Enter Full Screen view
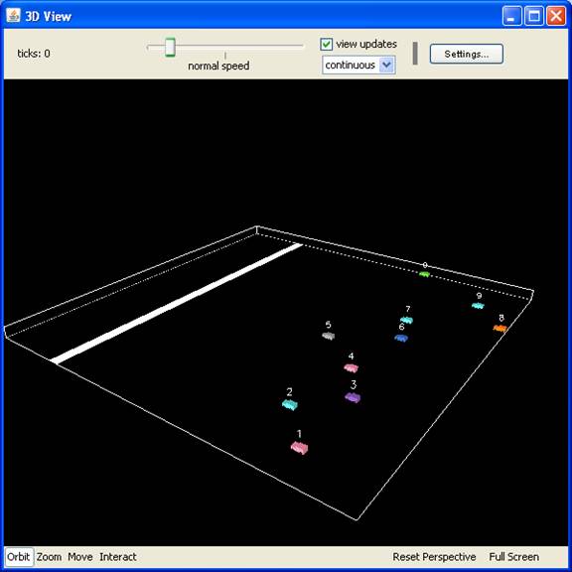The width and height of the screenshot is (572, 572). tap(513, 557)
